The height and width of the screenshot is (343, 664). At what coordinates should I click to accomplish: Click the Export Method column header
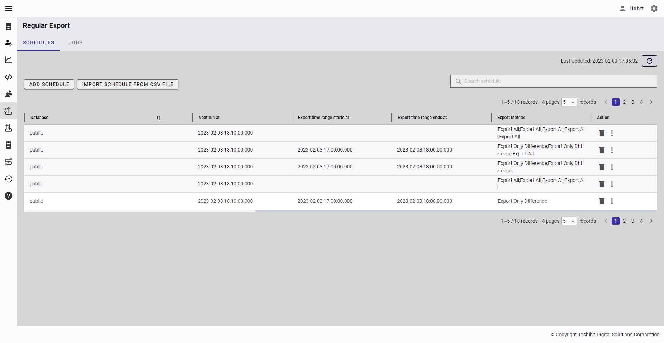coord(511,118)
